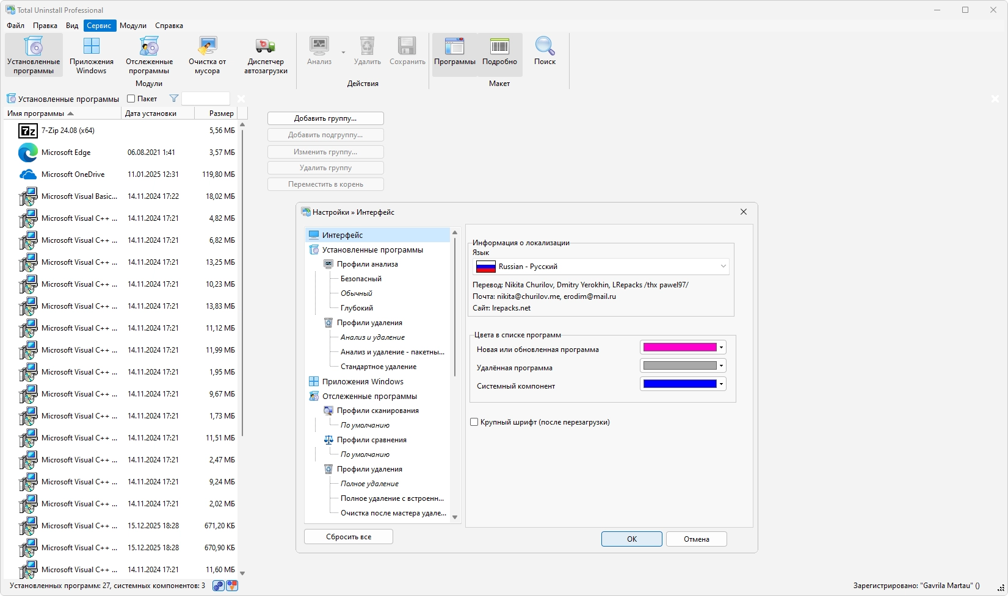Click the Установленные программы icon in settings tree
Viewport: 1008px width, 596px height.
click(314, 250)
